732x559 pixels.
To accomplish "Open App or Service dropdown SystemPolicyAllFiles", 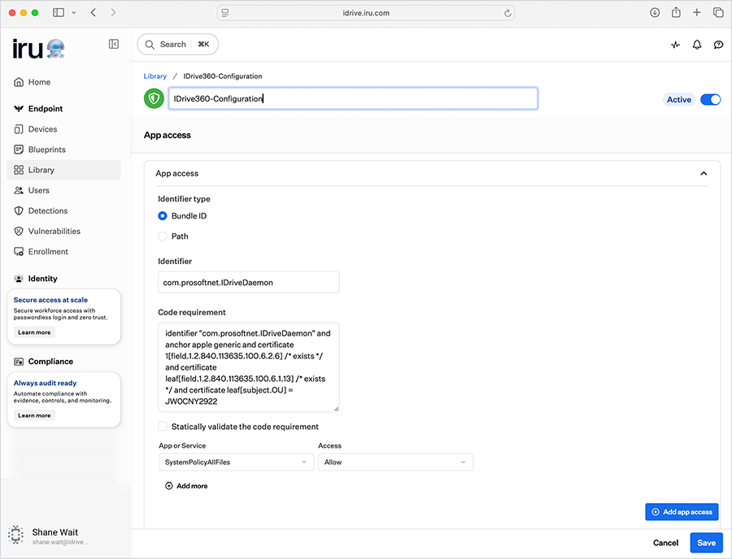I will pos(236,462).
